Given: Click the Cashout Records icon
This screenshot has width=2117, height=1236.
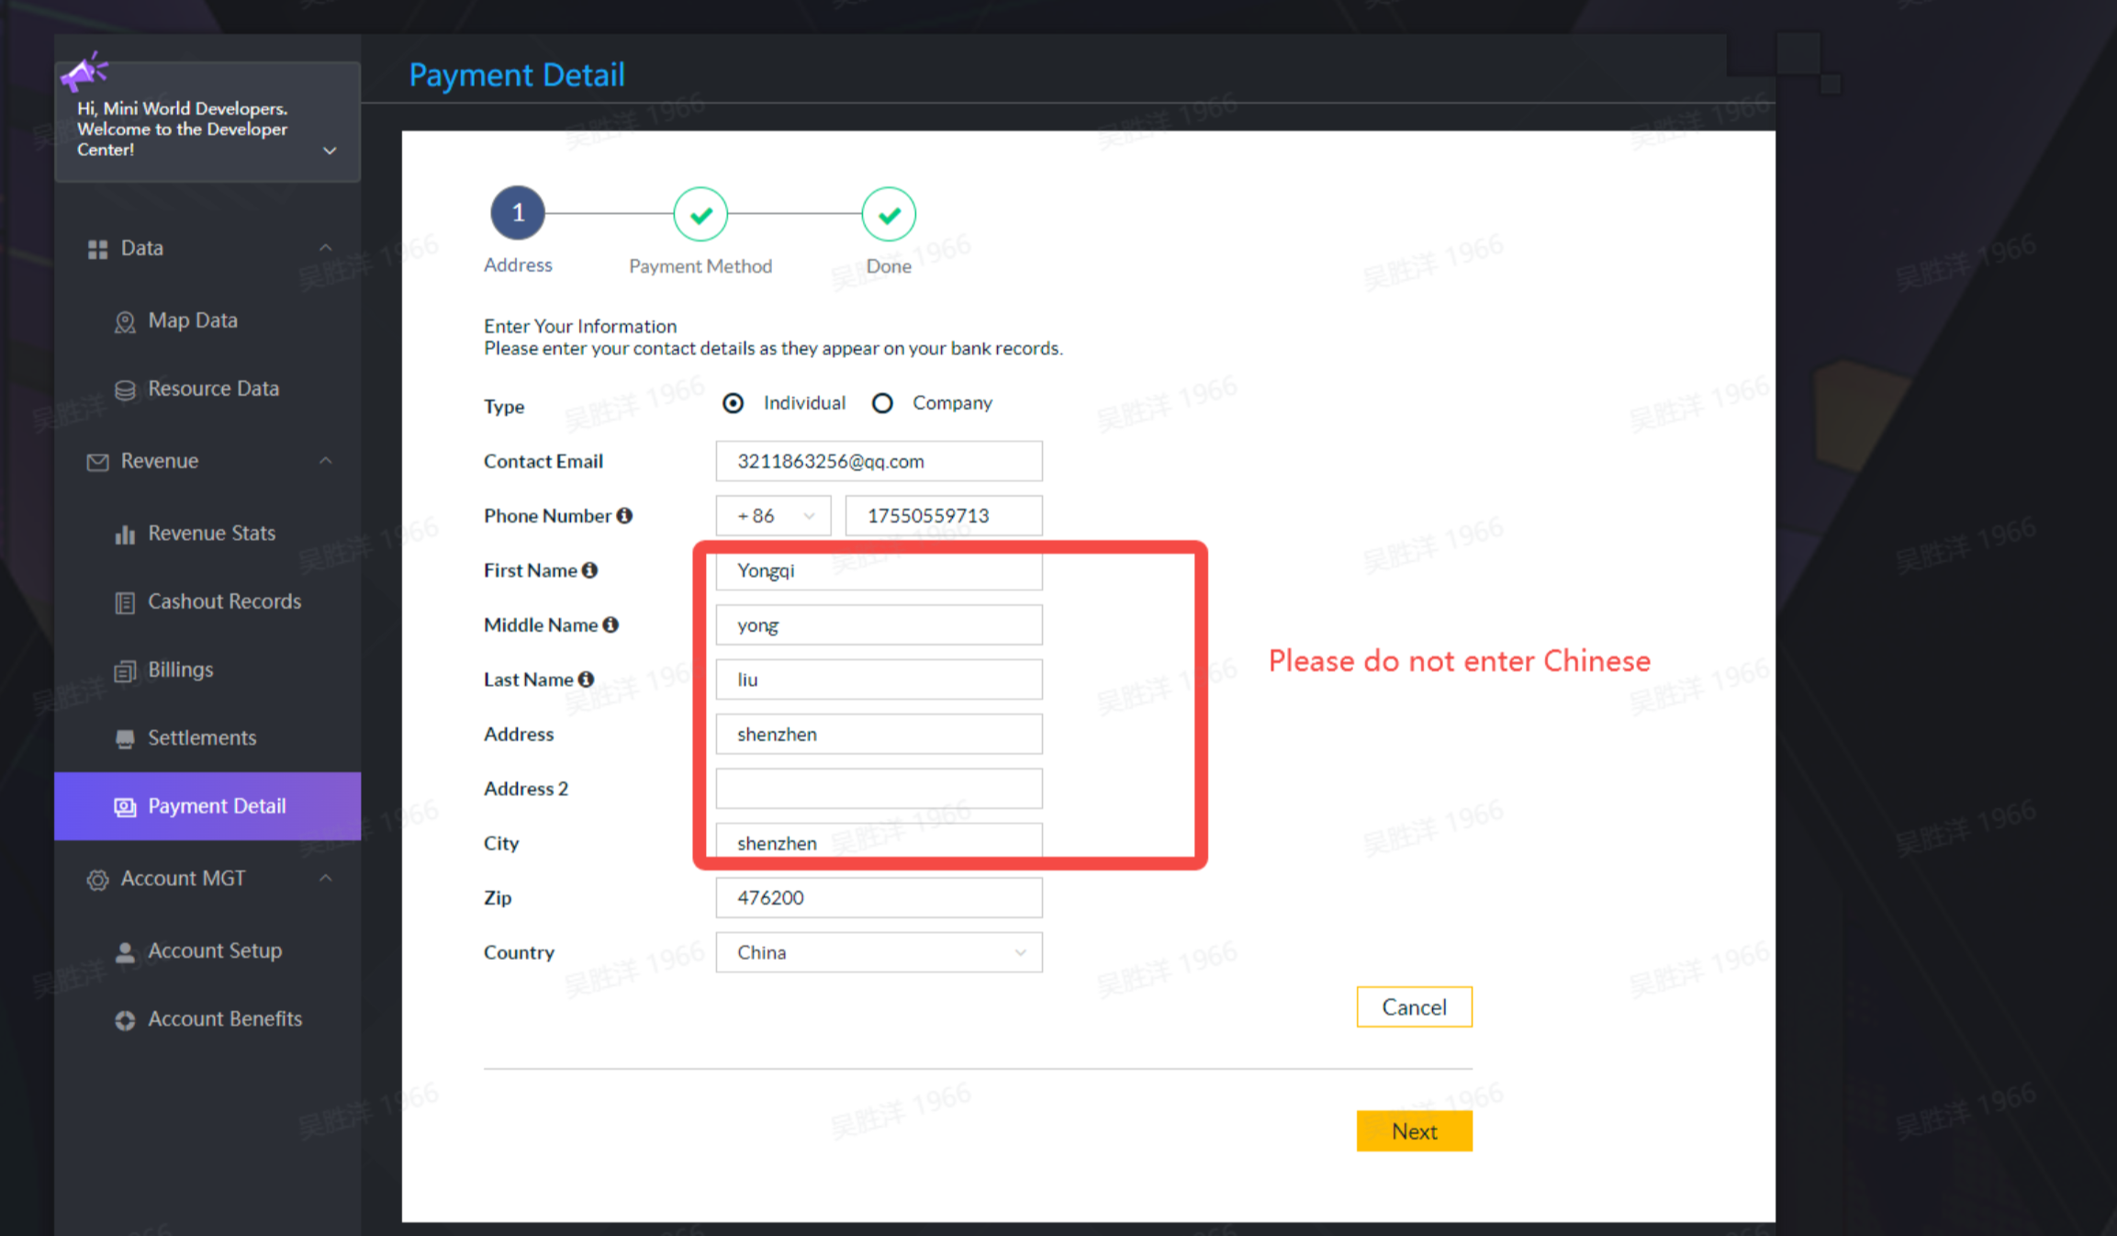Looking at the screenshot, I should click(125, 603).
